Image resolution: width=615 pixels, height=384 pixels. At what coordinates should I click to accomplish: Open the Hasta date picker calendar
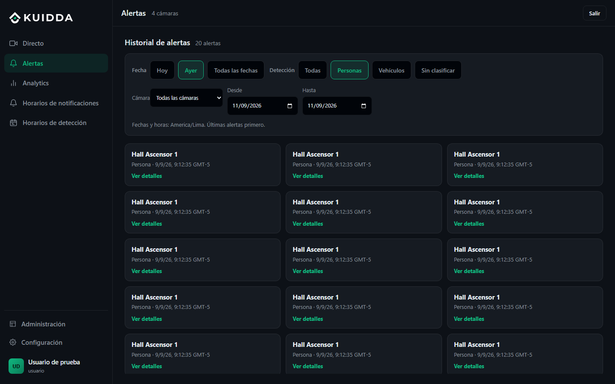tap(363, 106)
